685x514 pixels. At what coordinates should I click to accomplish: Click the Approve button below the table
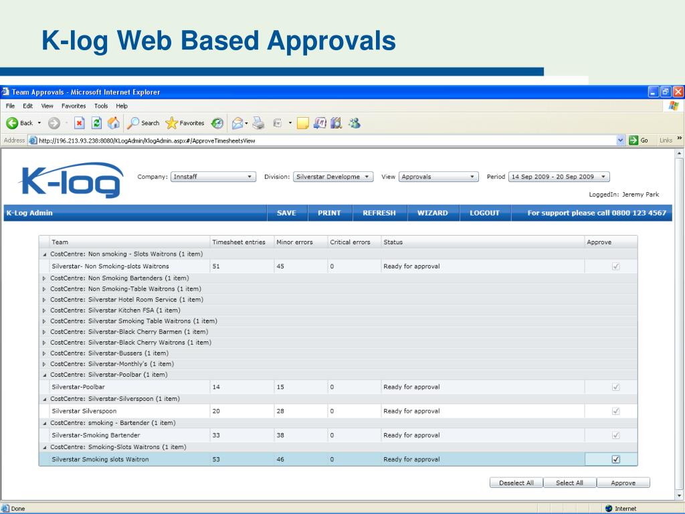623,483
